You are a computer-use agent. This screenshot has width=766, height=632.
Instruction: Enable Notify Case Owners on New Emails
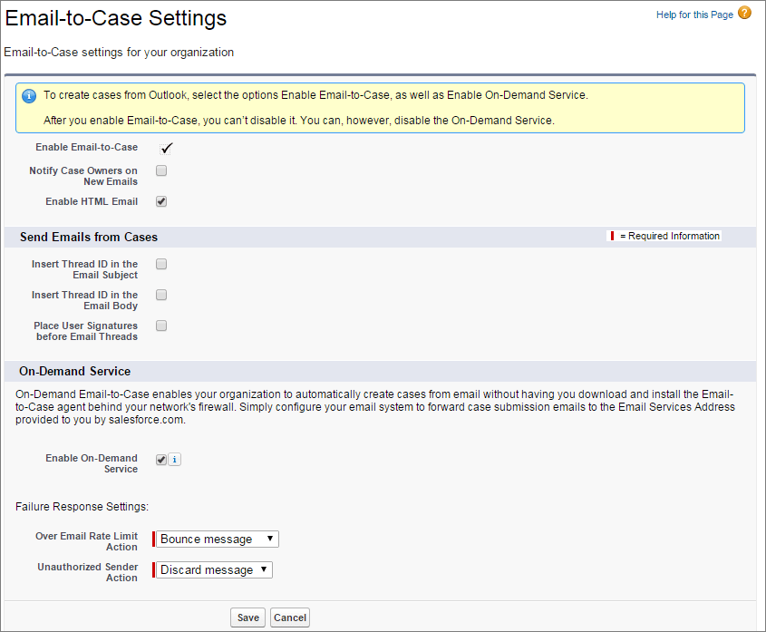pyautogui.click(x=161, y=170)
